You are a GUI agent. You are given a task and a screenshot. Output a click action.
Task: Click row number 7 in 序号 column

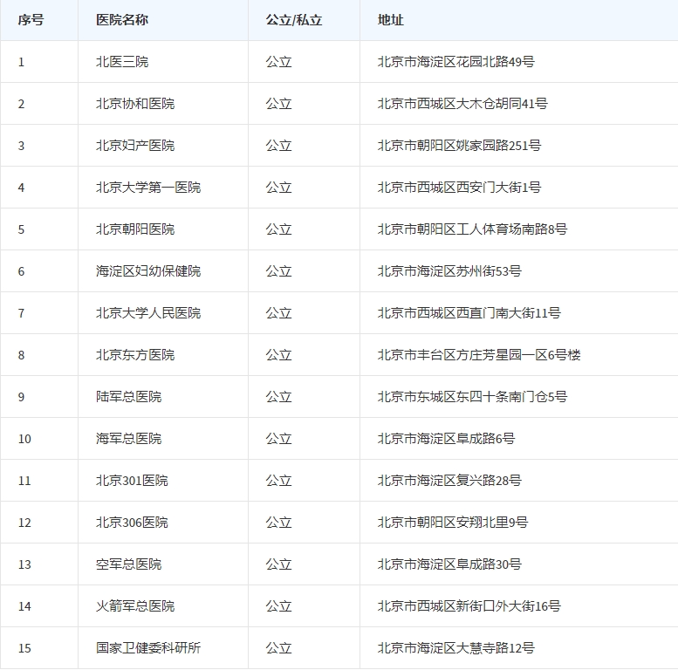click(x=21, y=313)
